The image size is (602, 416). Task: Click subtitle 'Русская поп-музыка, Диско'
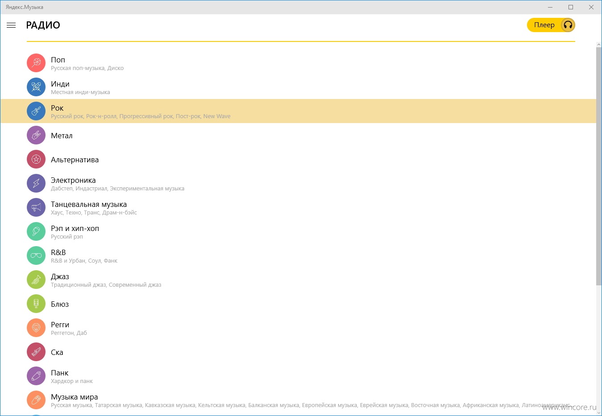tap(88, 68)
